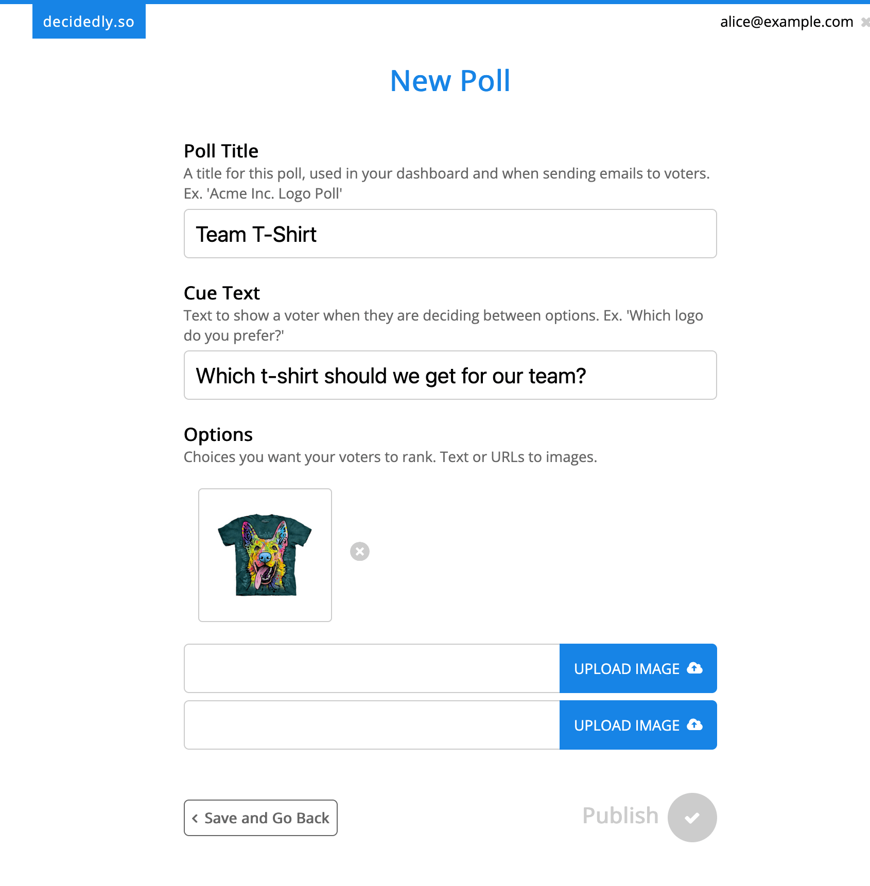This screenshot has width=870, height=886.
Task: Click the Cue Text label
Action: 221,293
